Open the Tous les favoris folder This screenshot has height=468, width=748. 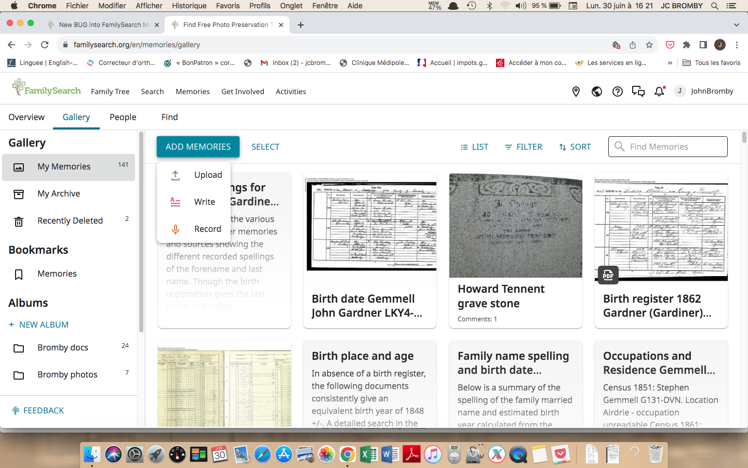click(x=712, y=63)
